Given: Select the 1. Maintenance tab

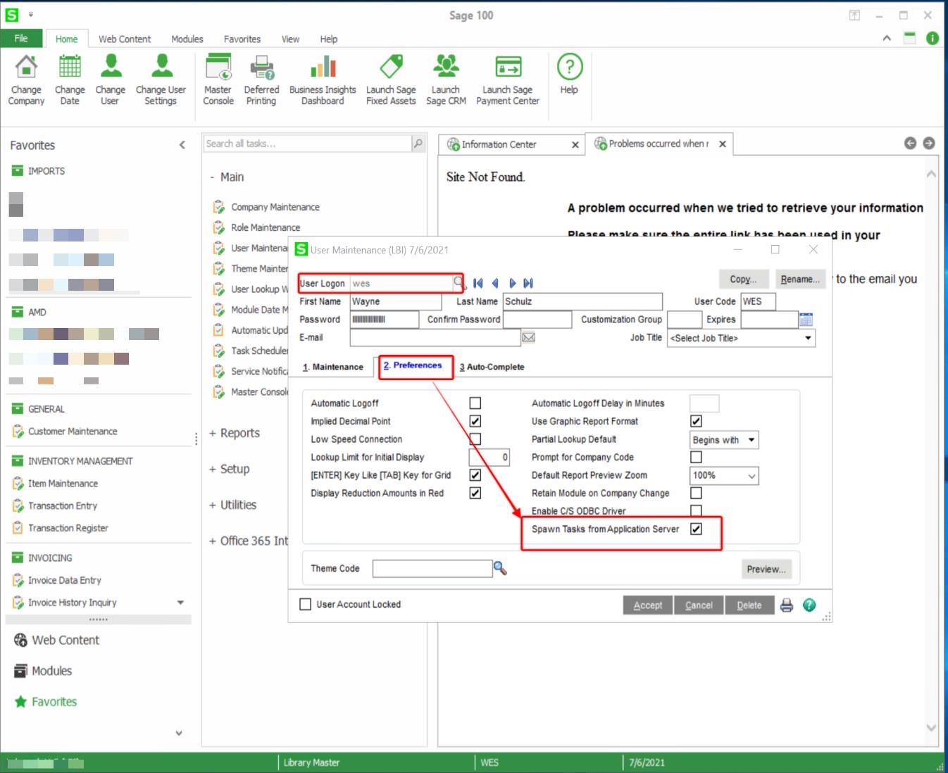Looking at the screenshot, I should pyautogui.click(x=333, y=367).
